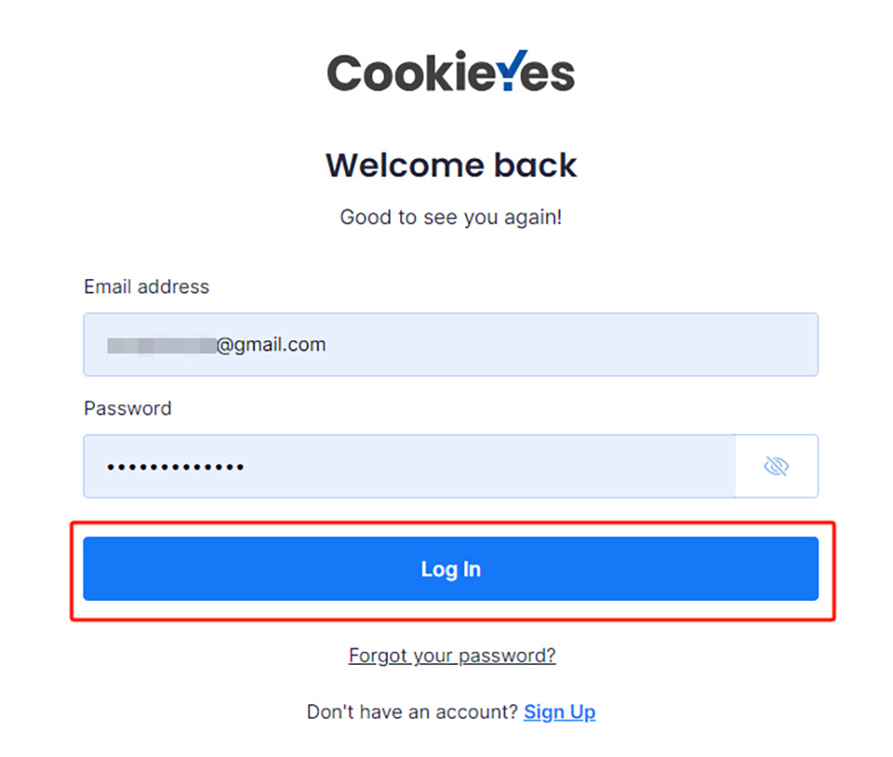The width and height of the screenshot is (893, 757).
Task: Click the masked password dots
Action: 175,467
